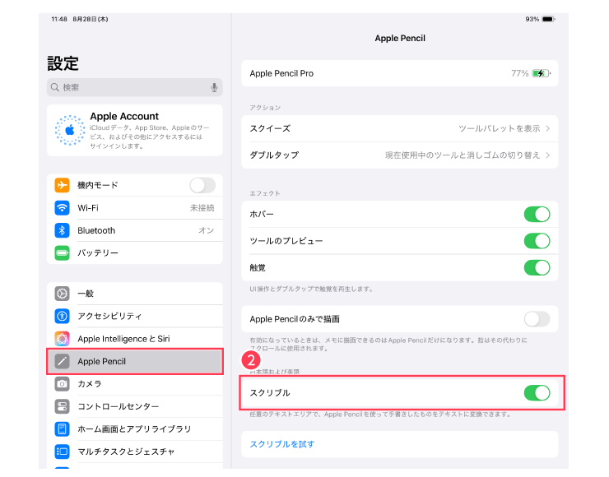The height and width of the screenshot is (477, 609).
Task: Tap the 77% pencil battery value
Action: pos(519,73)
